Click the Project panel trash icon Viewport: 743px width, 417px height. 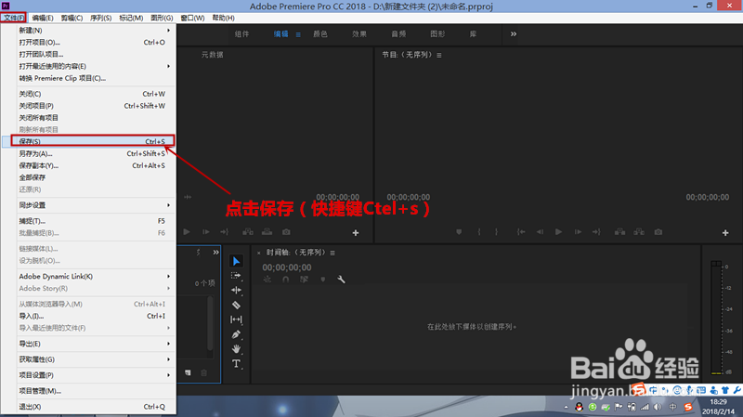(203, 372)
